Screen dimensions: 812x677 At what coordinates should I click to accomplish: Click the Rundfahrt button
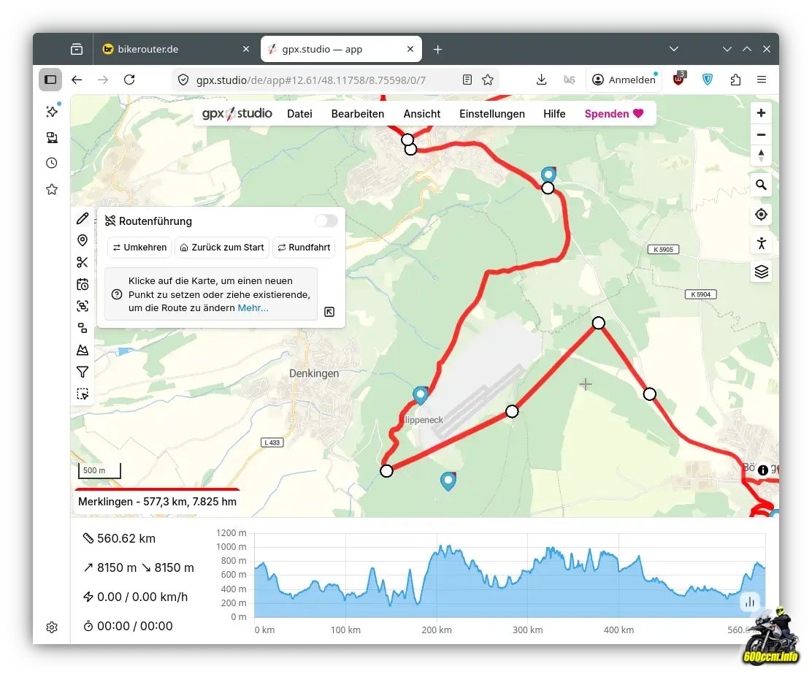pyautogui.click(x=304, y=248)
